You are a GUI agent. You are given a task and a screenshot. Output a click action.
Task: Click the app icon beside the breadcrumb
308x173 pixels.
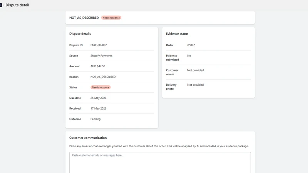coord(1,5)
